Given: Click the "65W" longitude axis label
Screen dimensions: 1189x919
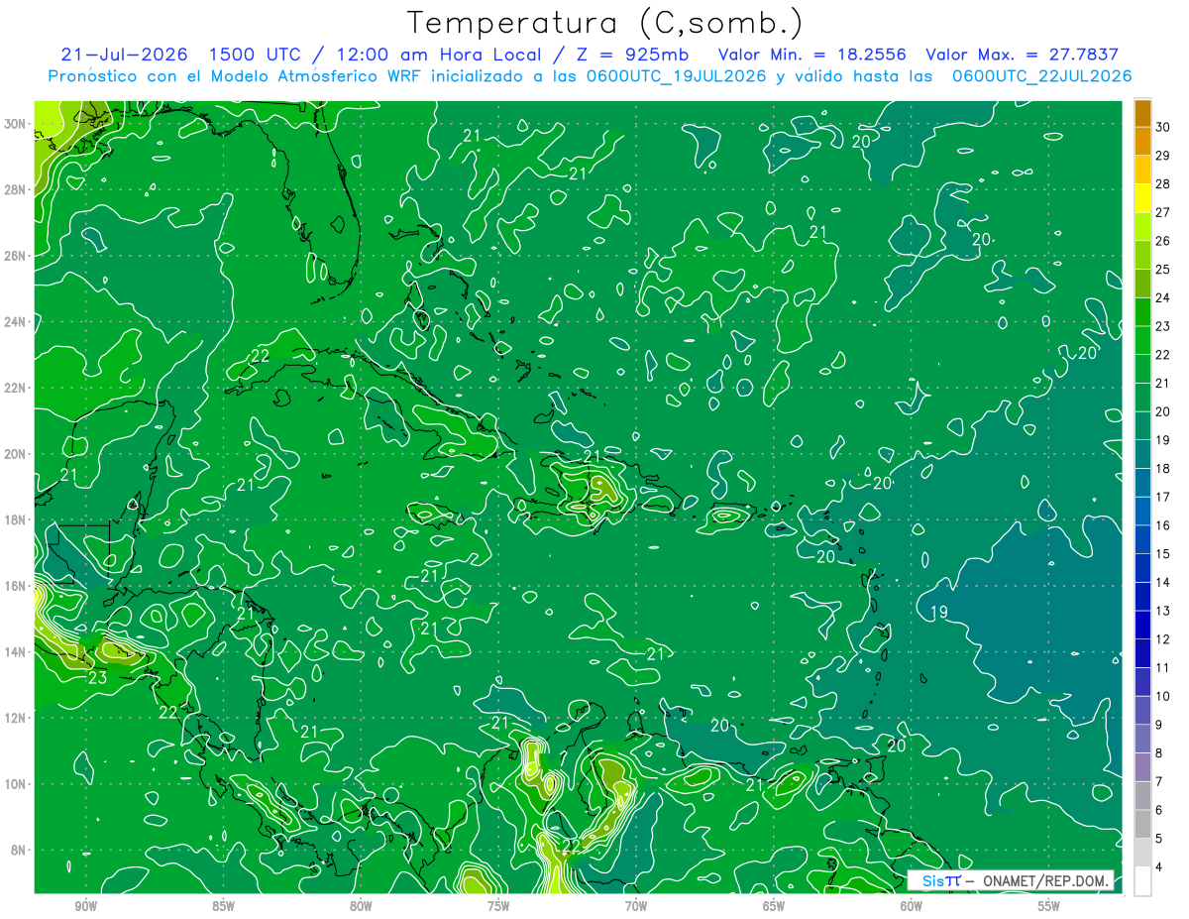Looking at the screenshot, I should (x=774, y=906).
